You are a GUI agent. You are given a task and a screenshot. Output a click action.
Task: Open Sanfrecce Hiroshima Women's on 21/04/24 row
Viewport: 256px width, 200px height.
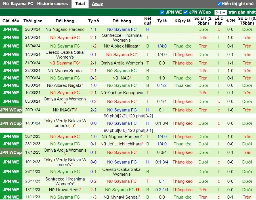(x=122, y=38)
